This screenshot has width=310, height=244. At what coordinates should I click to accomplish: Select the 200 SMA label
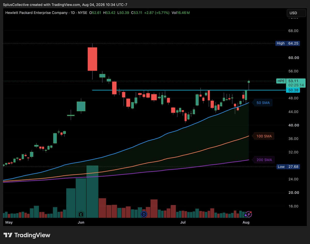click(x=264, y=160)
